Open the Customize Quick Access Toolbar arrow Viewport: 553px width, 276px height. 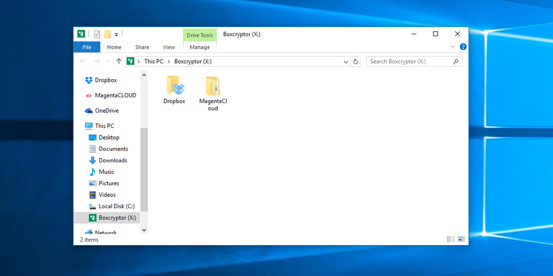(116, 34)
